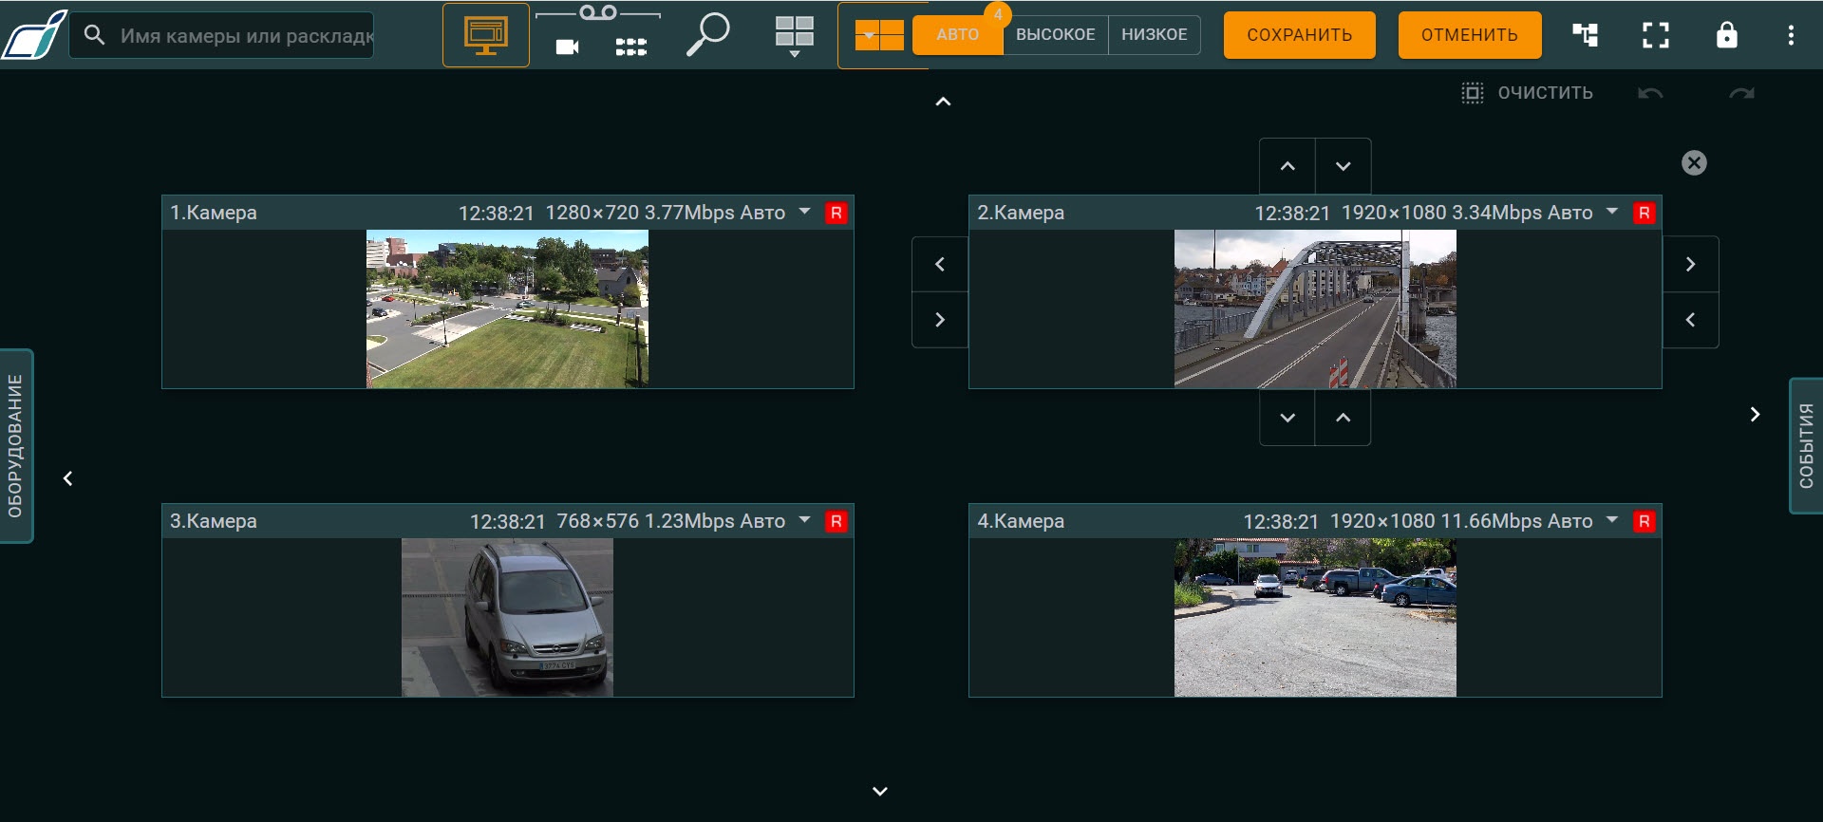Click the lock icon in the toolbar
The height and width of the screenshot is (822, 1823).
1726,35
